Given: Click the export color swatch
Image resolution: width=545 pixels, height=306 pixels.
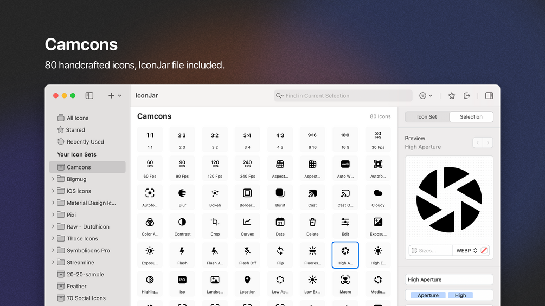Looking at the screenshot, I should [484, 251].
